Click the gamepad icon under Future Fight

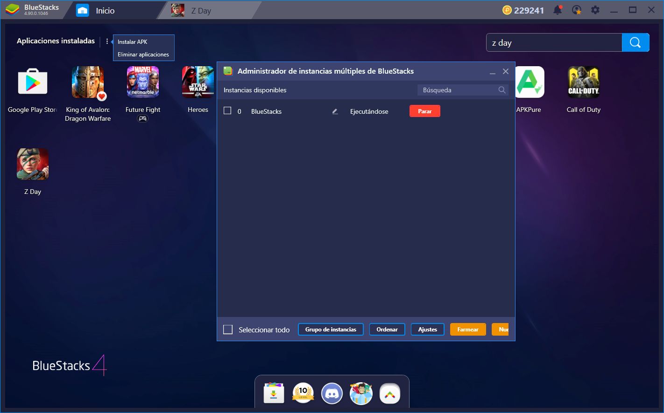pos(142,119)
